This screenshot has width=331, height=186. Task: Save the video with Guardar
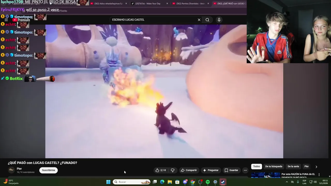[x=231, y=170]
